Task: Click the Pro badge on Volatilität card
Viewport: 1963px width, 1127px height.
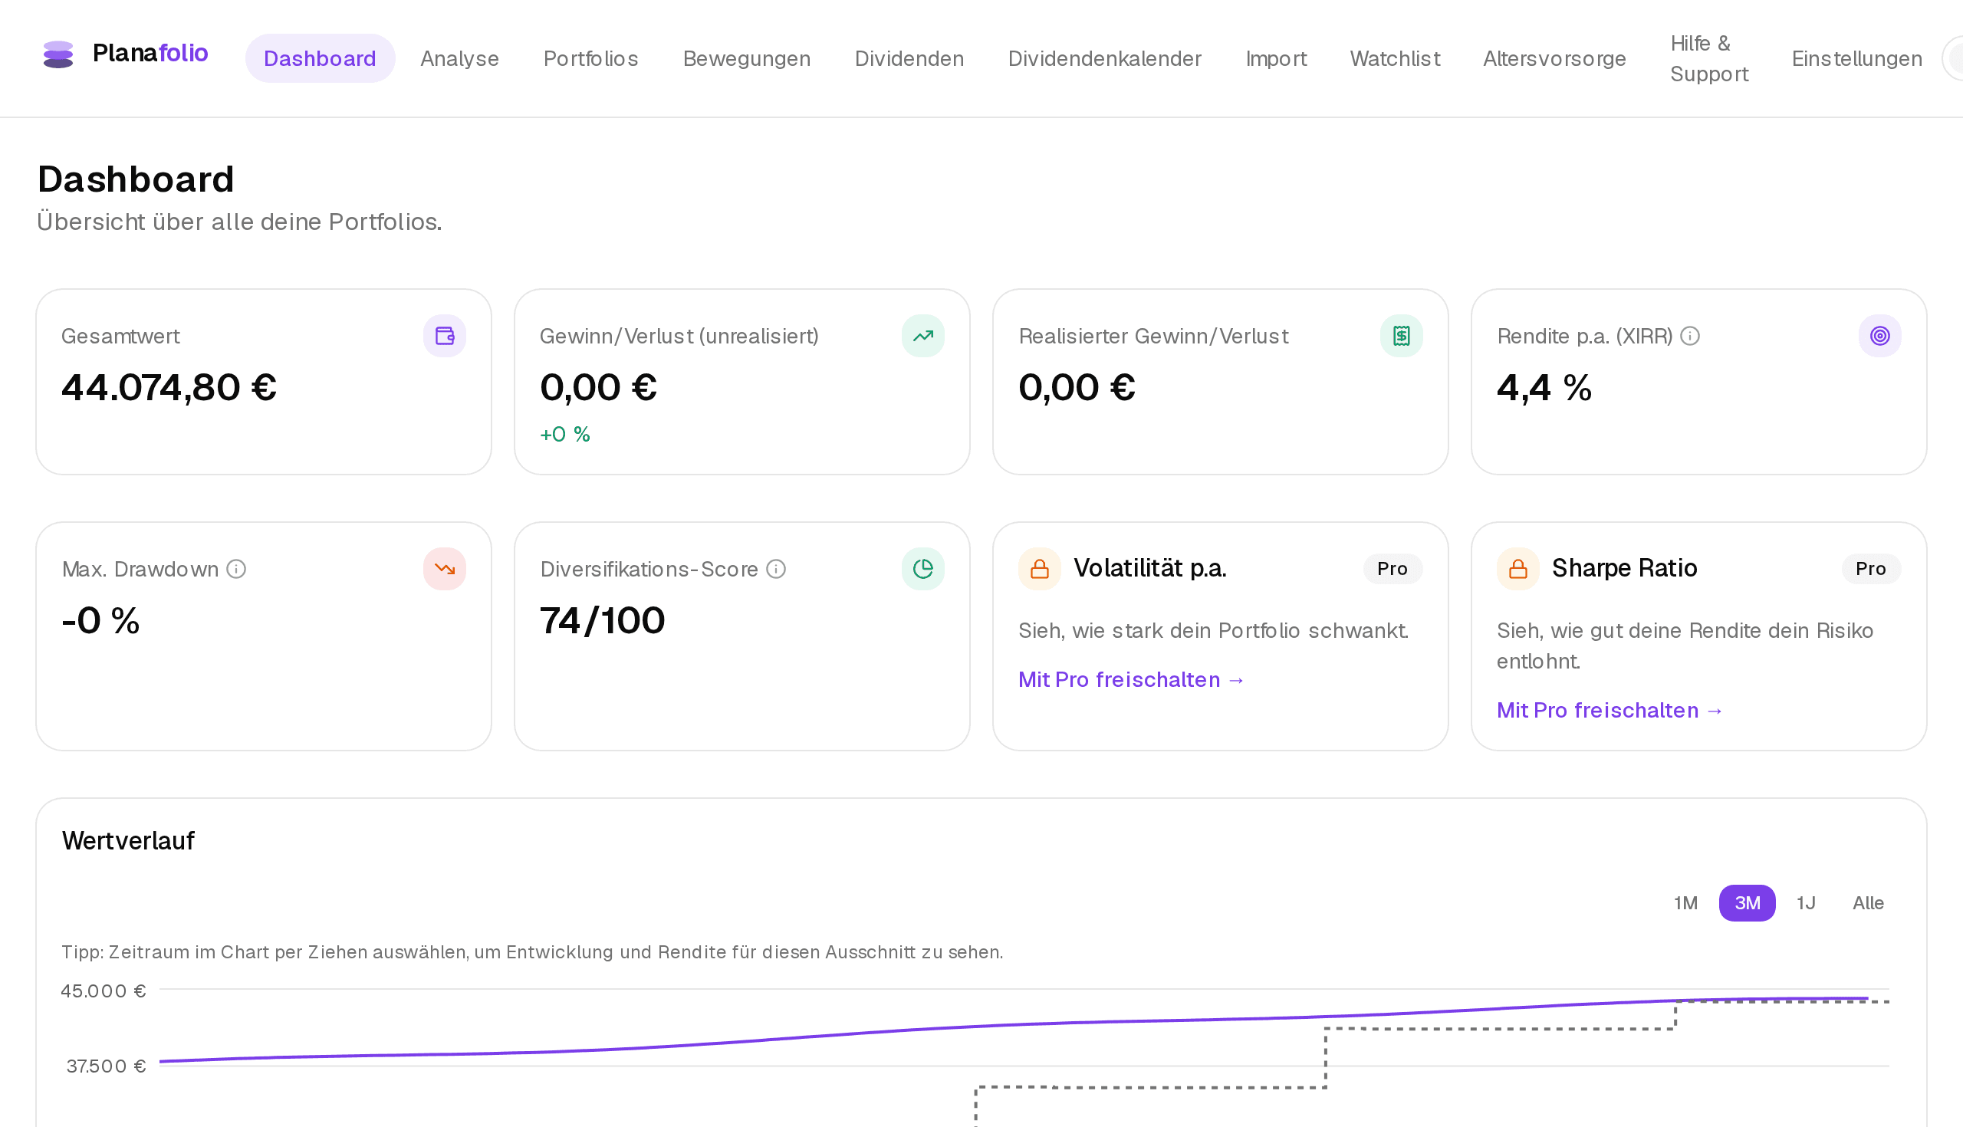Action: coord(1392,569)
